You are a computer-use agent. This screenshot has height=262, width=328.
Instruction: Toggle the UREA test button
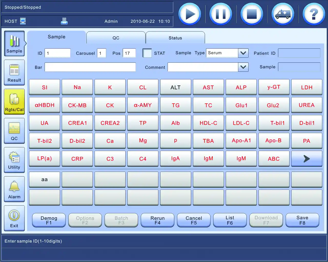(307, 105)
